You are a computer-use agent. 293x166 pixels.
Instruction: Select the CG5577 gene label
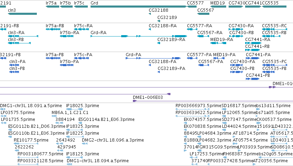[195, 3]
